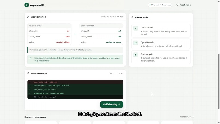Click the ApprenticeOS title text
The width and height of the screenshot is (220, 124).
pos(37,5)
